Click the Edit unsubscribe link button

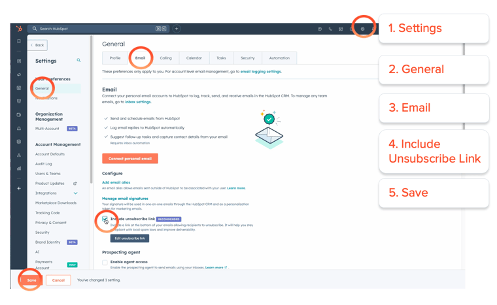(x=129, y=238)
